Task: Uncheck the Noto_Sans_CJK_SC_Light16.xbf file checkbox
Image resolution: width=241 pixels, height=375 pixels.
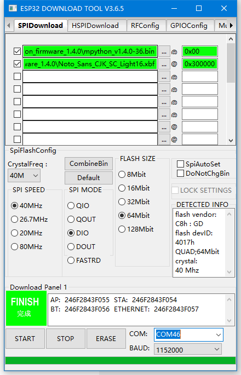Action: tap(17, 64)
